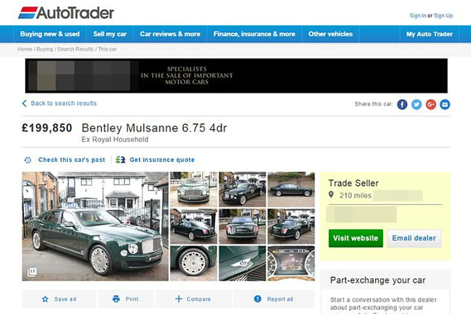Click the Email dealer button
The height and width of the screenshot is (314, 471).
pyautogui.click(x=414, y=238)
